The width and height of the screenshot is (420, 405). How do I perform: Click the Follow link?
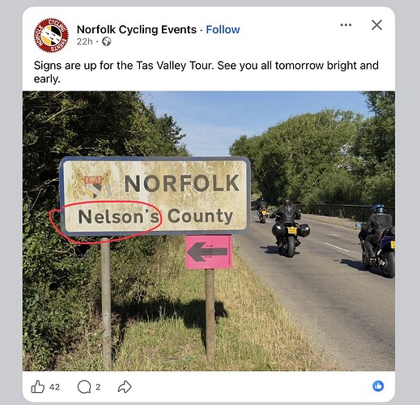coord(223,29)
